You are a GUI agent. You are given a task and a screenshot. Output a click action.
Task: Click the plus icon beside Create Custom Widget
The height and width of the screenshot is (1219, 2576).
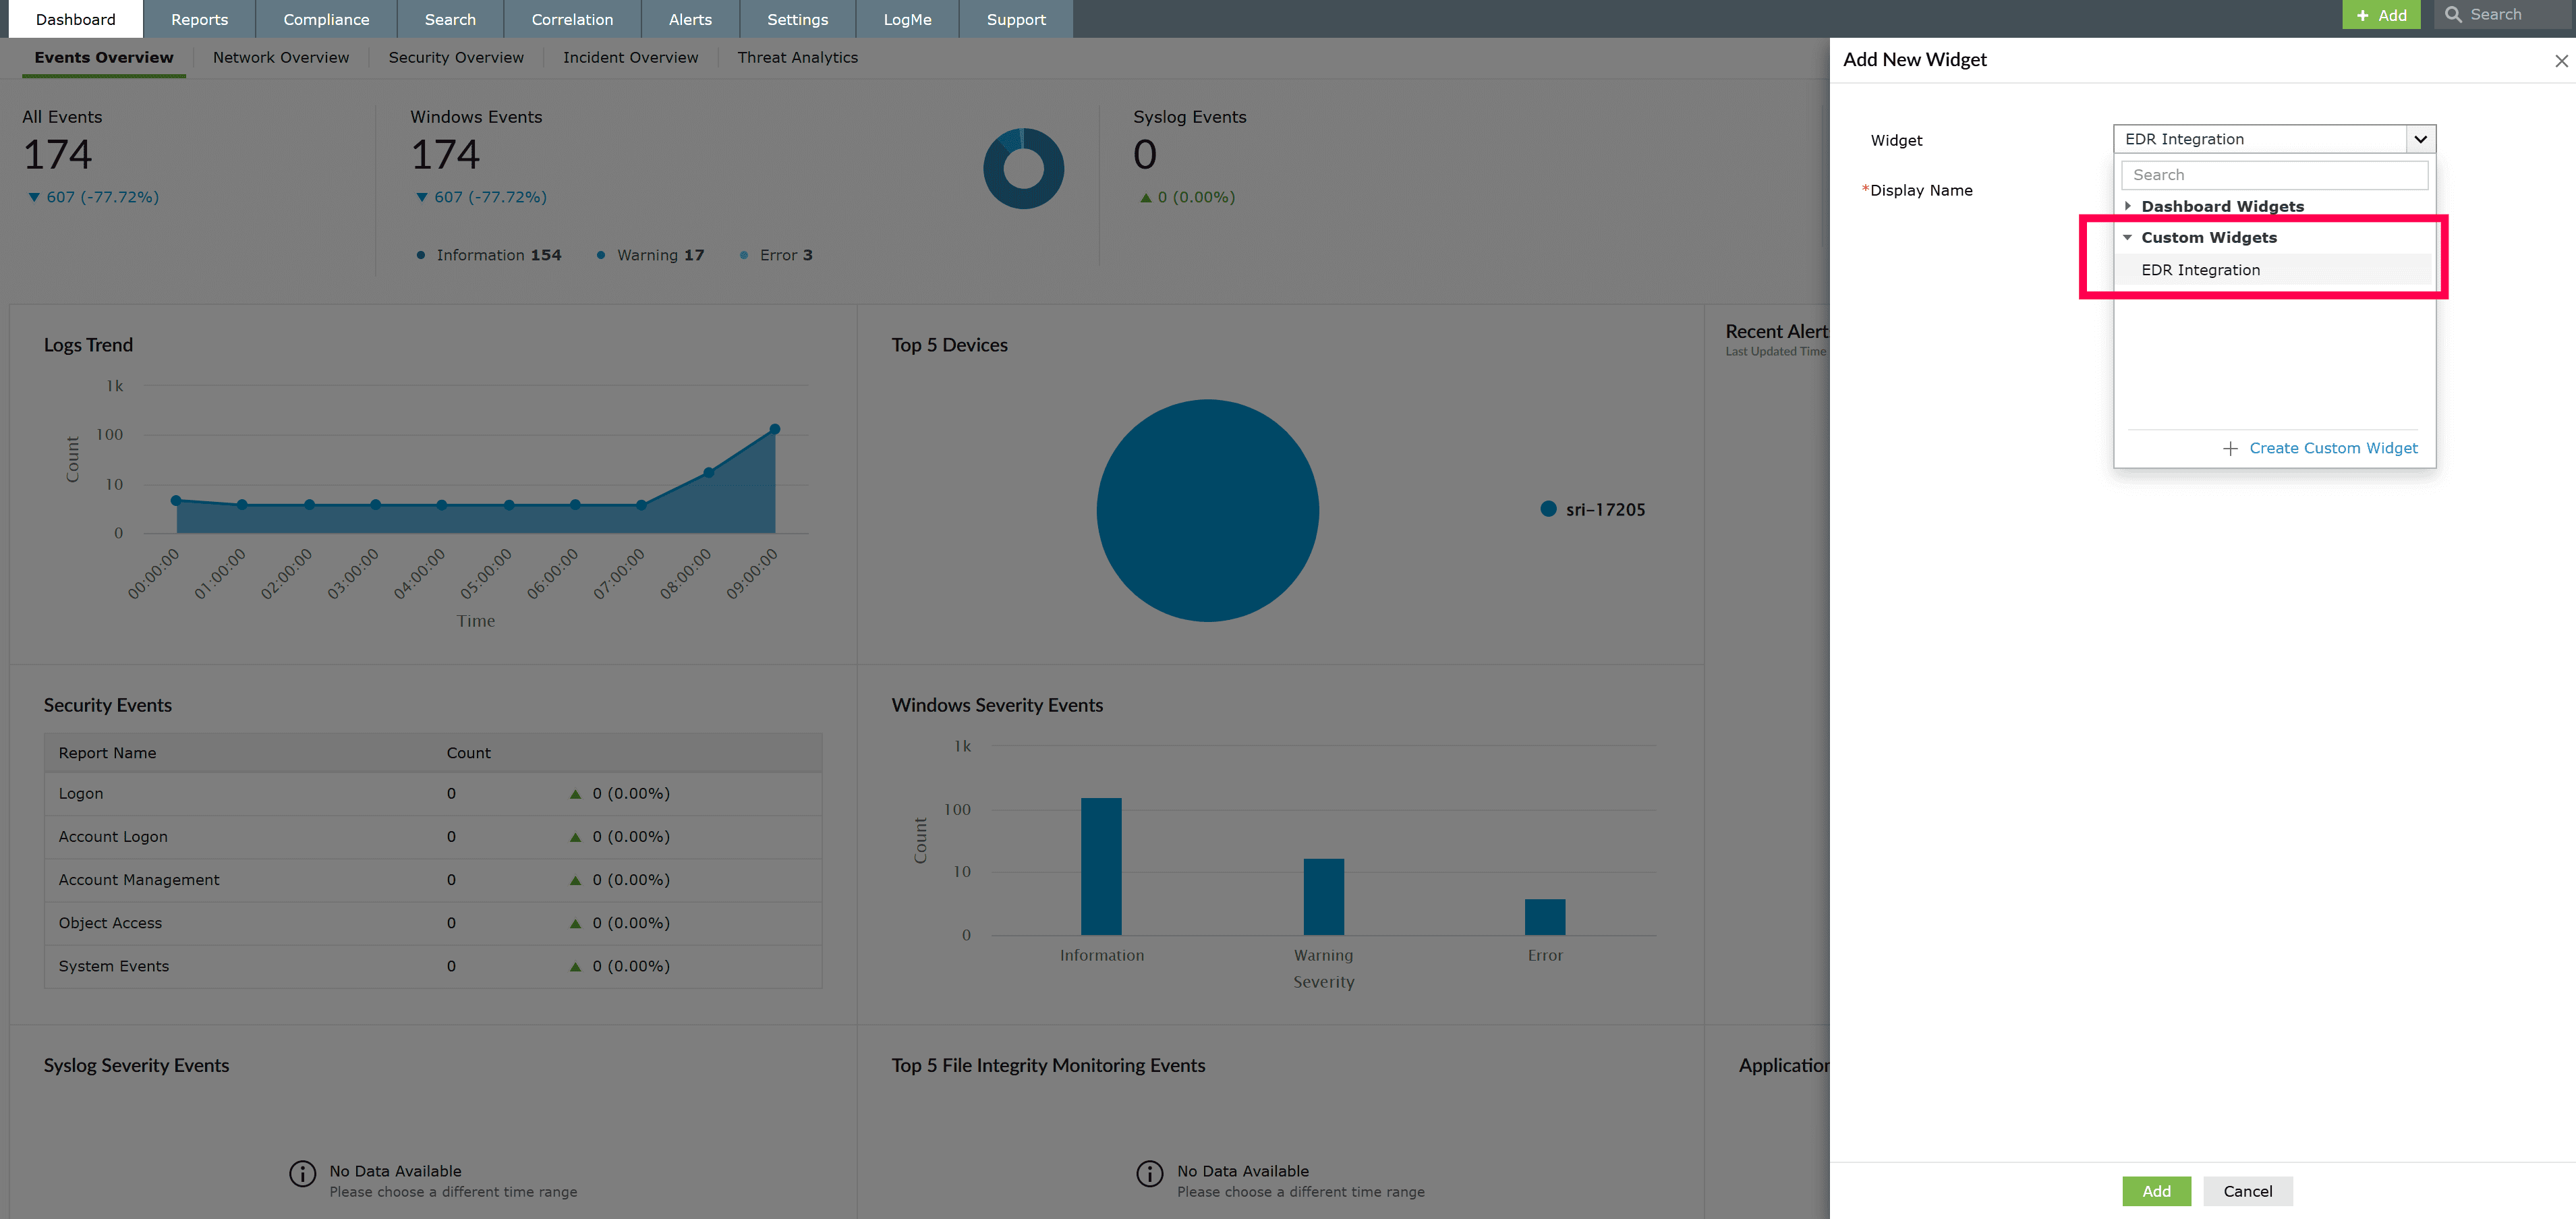(x=2231, y=448)
